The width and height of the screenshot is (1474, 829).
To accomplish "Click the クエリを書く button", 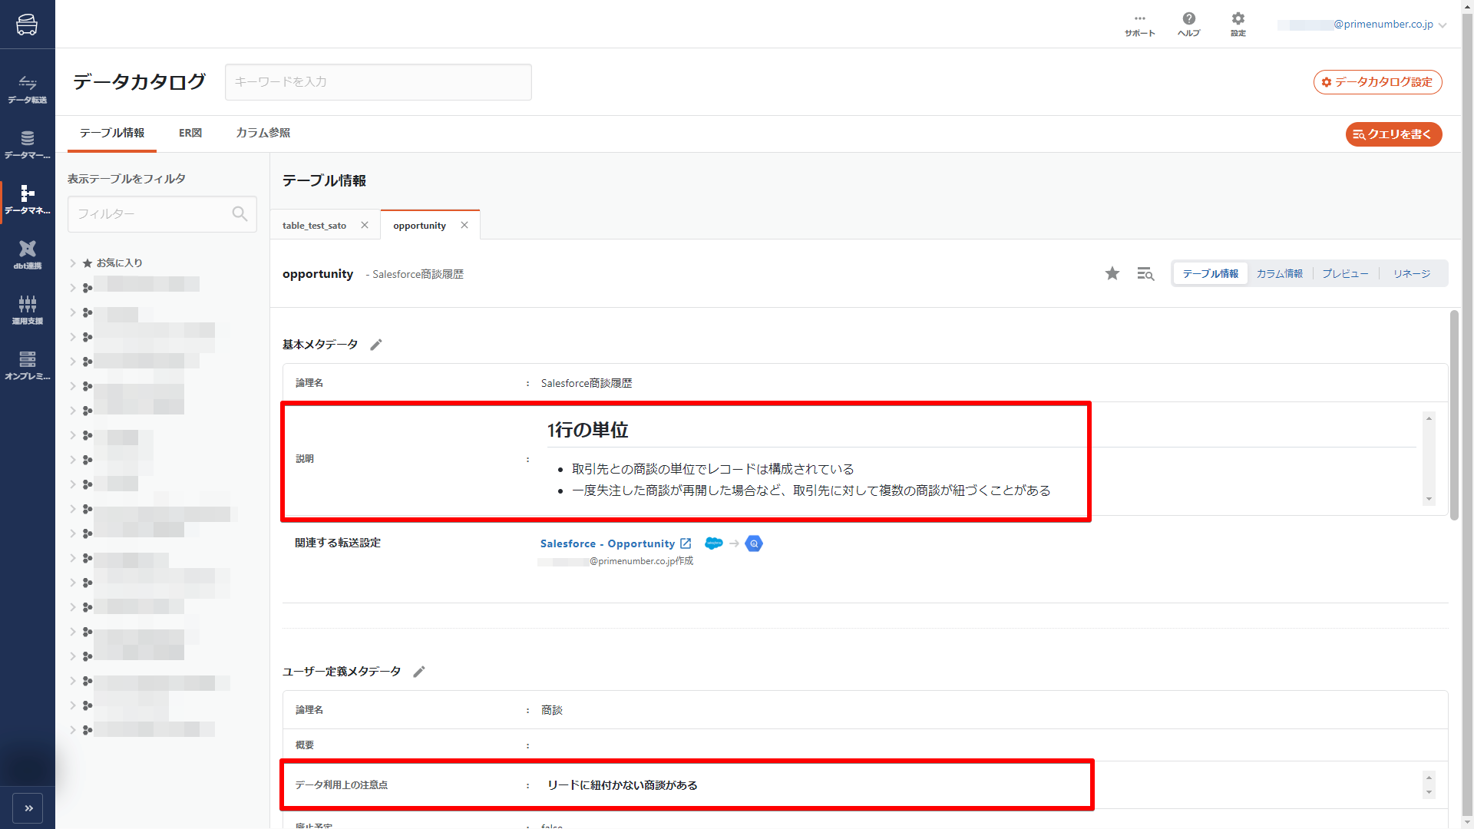I will 1393,134.
